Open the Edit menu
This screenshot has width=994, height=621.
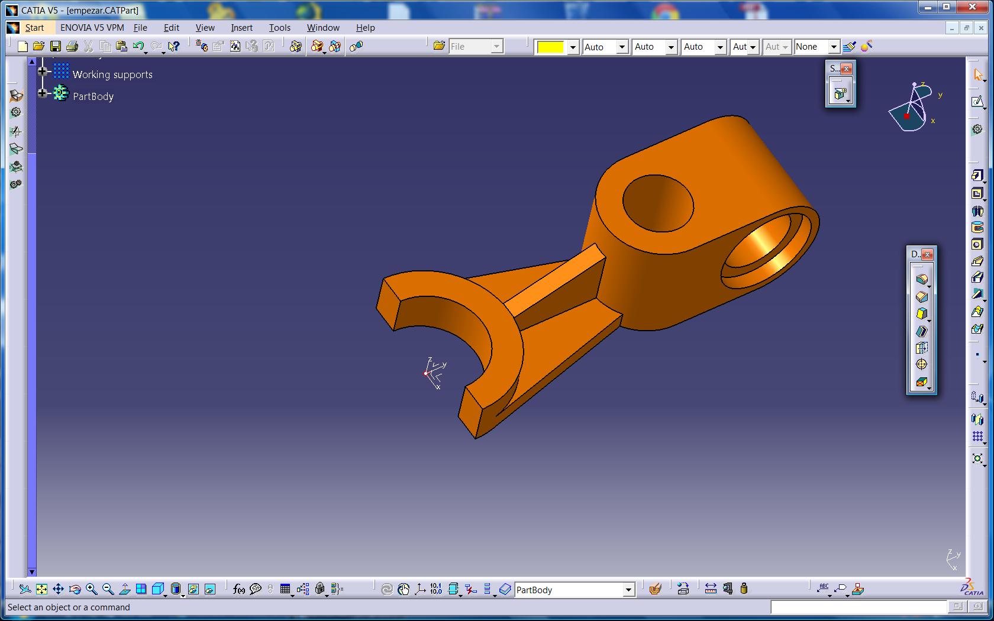(172, 28)
